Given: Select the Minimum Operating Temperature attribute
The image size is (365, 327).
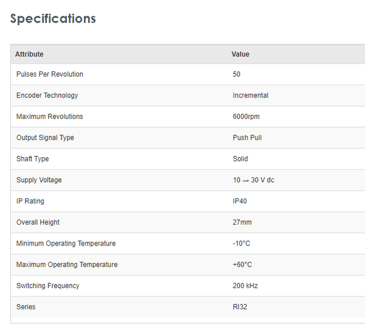Looking at the screenshot, I should point(66,244).
